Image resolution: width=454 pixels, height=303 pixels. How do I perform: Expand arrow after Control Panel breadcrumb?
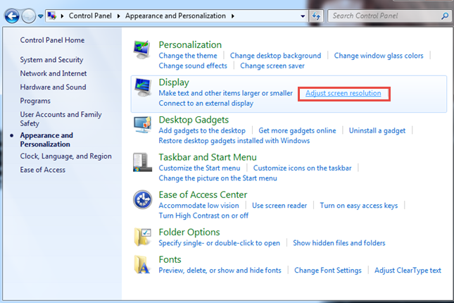point(118,16)
